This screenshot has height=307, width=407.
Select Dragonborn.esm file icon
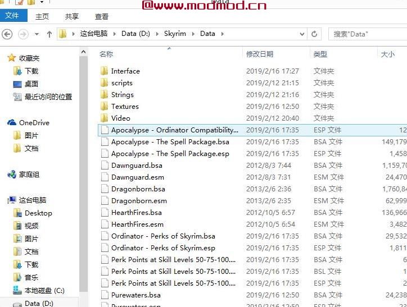pyautogui.click(x=105, y=200)
